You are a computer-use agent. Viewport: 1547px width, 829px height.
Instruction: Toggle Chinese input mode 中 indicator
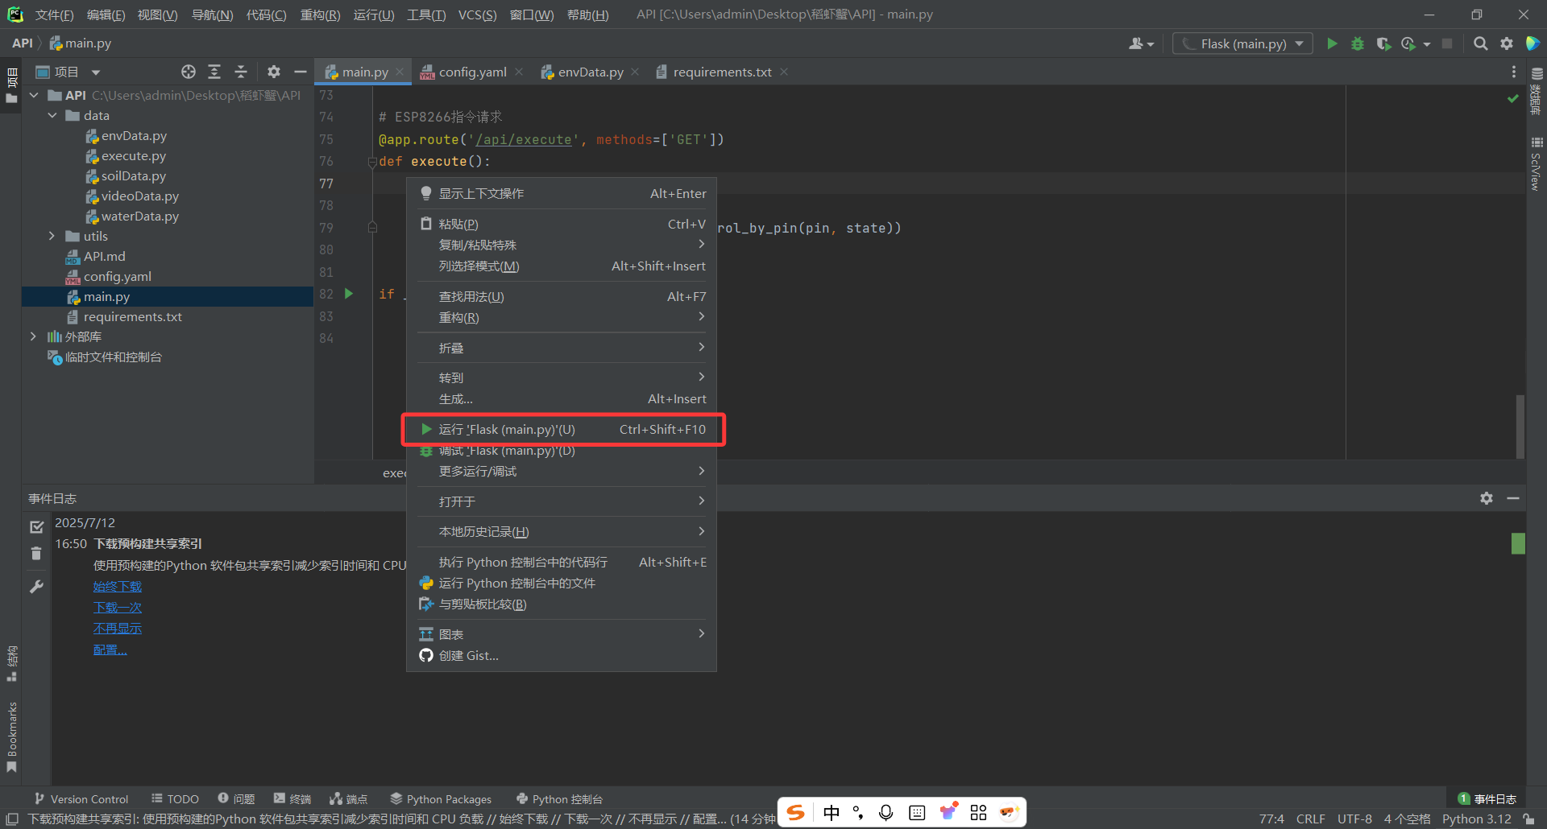coord(832,812)
